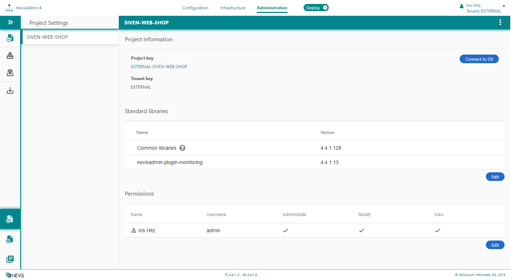Click the create new project icon
The width and height of the screenshot is (511, 280).
click(10, 38)
